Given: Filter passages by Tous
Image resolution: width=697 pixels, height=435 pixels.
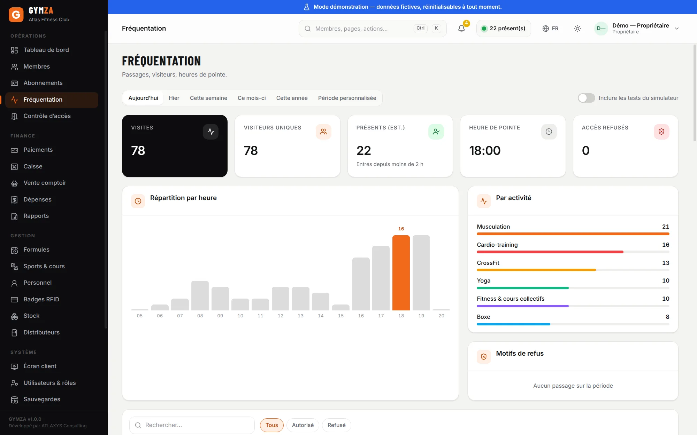Looking at the screenshot, I should (x=272, y=425).
